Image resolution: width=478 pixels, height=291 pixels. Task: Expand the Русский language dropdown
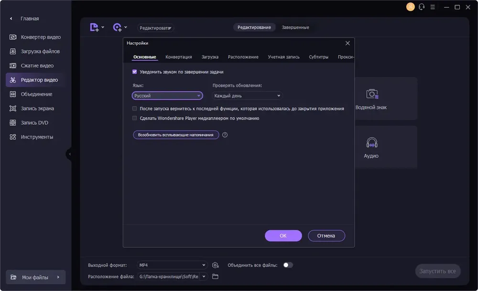(167, 96)
